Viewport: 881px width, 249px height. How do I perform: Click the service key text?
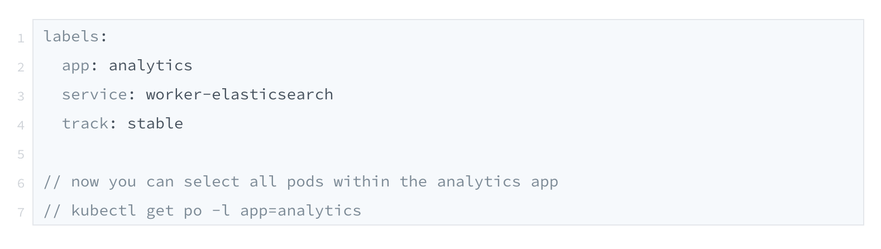(94, 94)
